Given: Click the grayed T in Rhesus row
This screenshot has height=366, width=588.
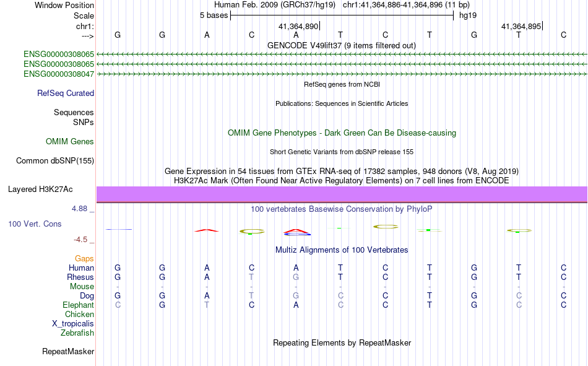Looking at the screenshot, I should [252, 277].
